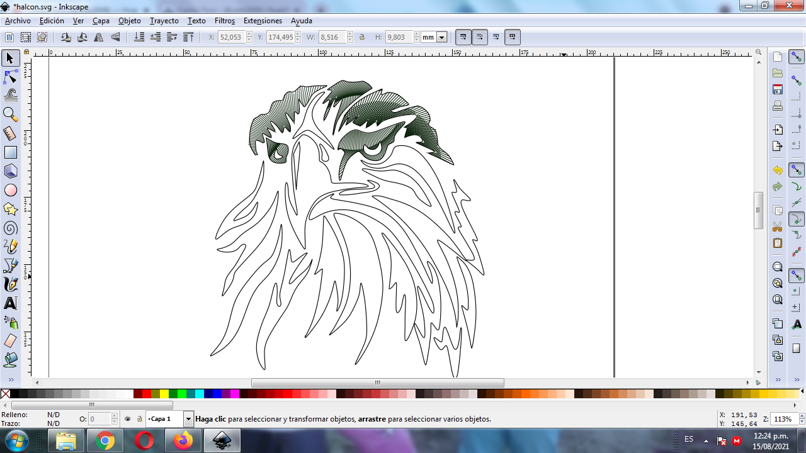Click Select all objects icon

[x=9, y=37]
